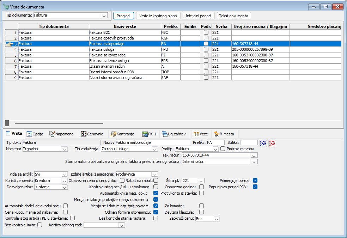Expand the Tip dokumenta dropdown

104,16
